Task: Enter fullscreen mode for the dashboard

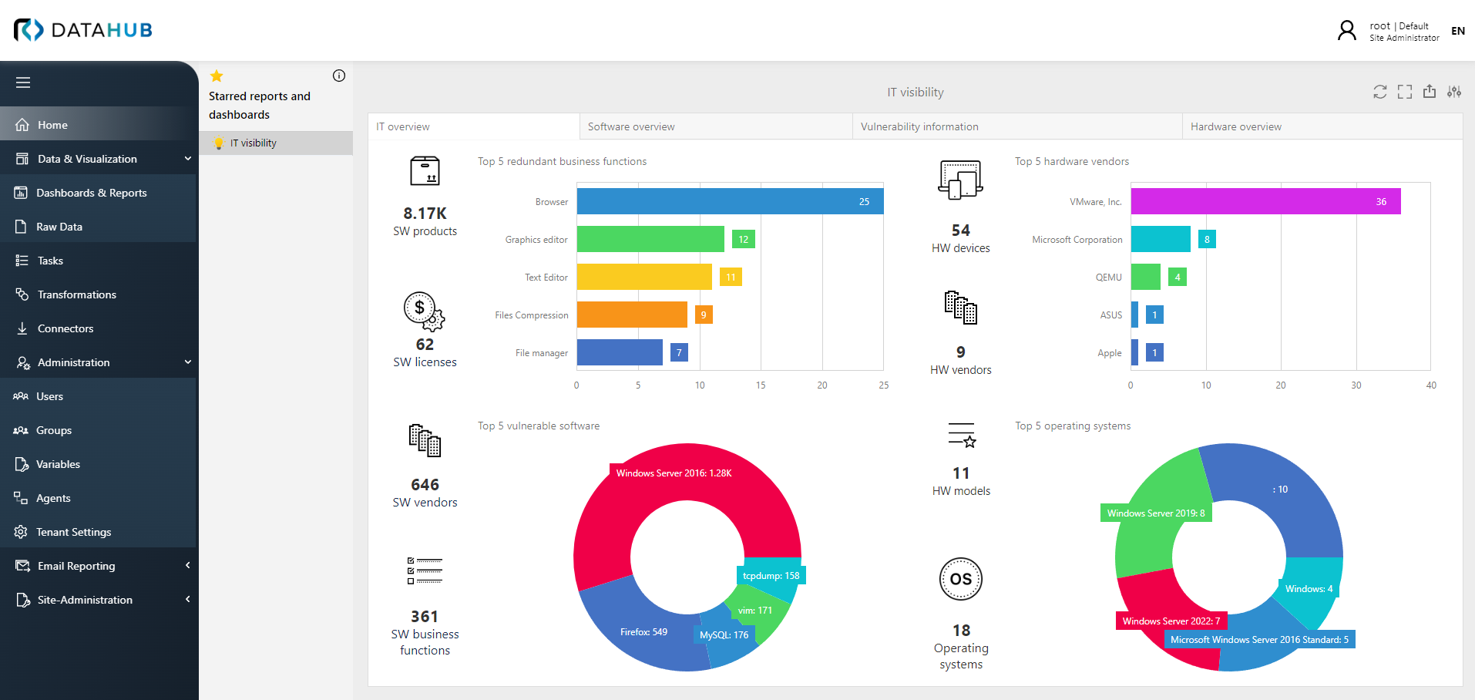Action: pyautogui.click(x=1404, y=92)
